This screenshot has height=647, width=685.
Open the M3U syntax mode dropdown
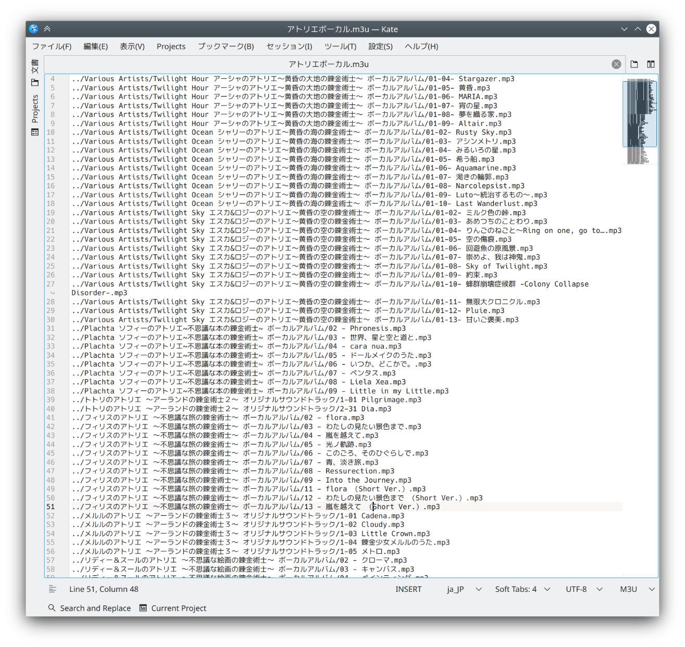point(637,589)
